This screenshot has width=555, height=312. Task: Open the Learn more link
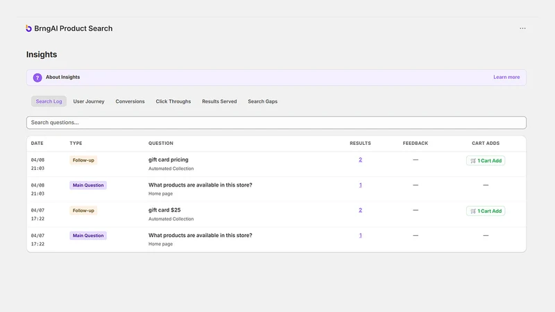coord(506,77)
